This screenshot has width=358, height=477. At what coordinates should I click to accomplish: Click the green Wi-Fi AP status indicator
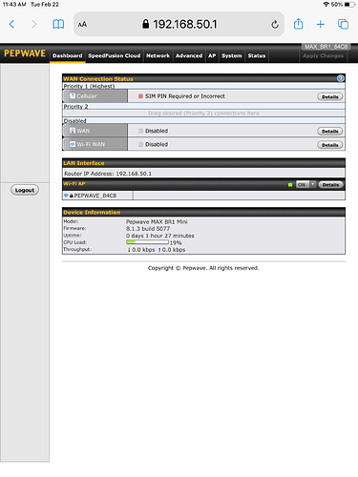click(x=290, y=185)
